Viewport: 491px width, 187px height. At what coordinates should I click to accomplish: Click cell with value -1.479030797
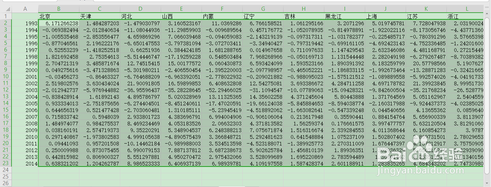tap(140, 23)
